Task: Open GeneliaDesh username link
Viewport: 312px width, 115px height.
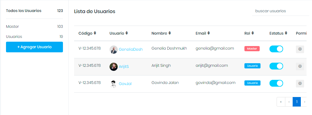Action: [131, 49]
